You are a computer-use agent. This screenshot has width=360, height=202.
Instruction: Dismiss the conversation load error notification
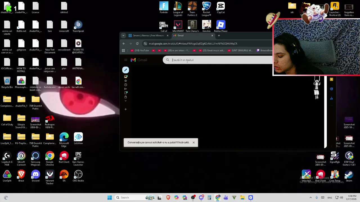pos(193,143)
